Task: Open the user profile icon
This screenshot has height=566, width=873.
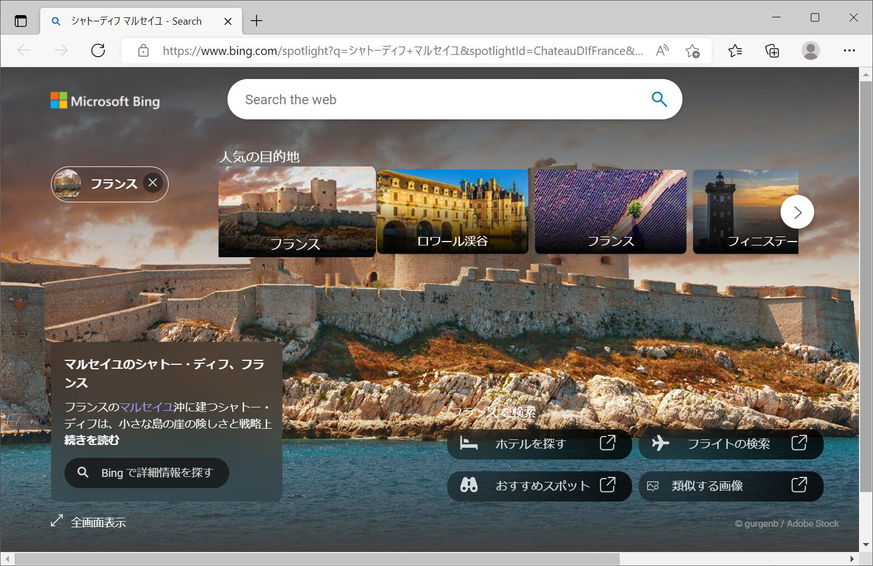Action: click(810, 51)
